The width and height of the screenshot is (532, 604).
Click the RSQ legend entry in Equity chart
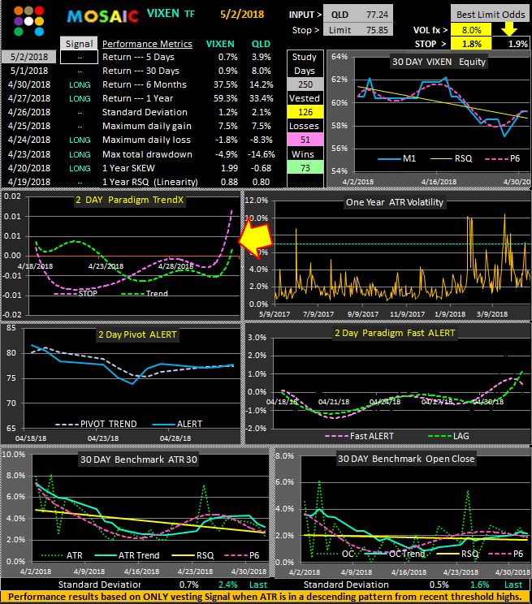click(451, 158)
